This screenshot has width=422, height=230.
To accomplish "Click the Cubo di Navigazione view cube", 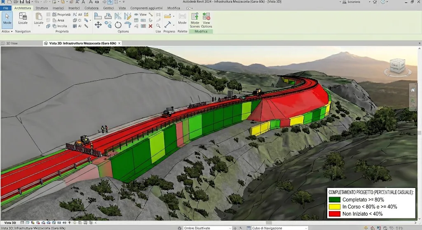I will coord(398,66).
